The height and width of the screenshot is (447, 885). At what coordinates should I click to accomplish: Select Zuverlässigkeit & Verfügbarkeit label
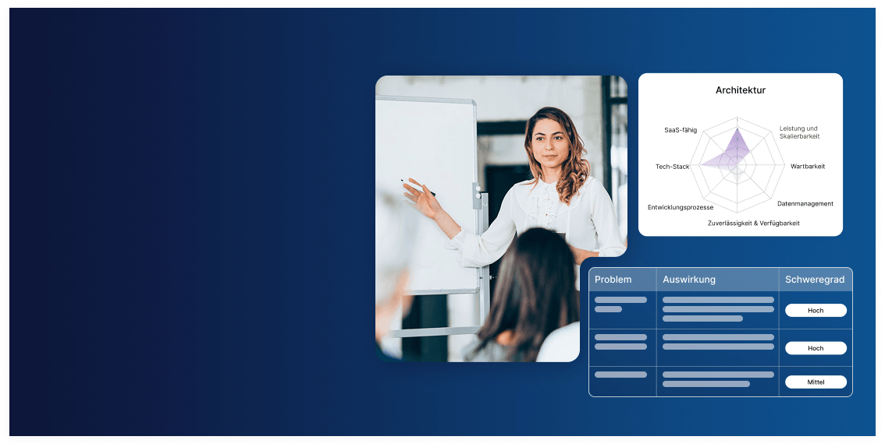point(753,223)
